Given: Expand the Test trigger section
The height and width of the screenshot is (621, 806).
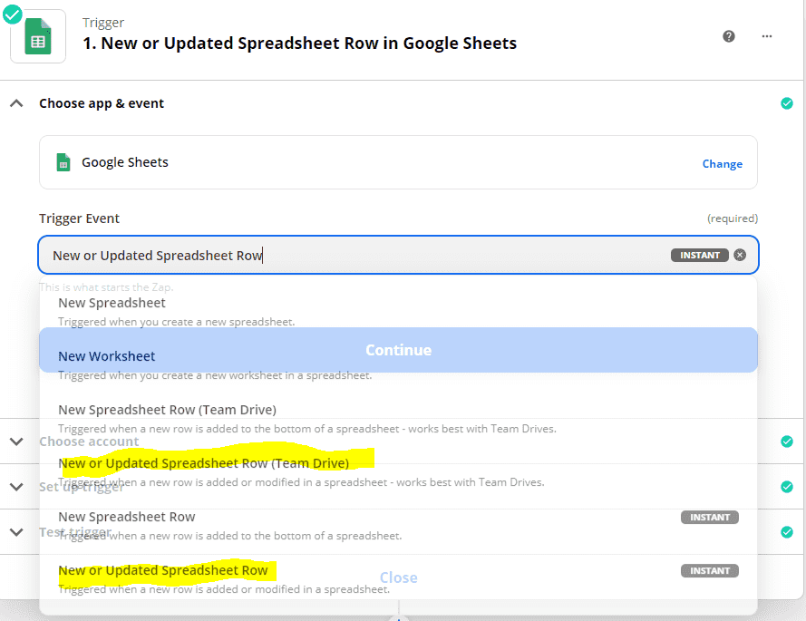Looking at the screenshot, I should (16, 532).
